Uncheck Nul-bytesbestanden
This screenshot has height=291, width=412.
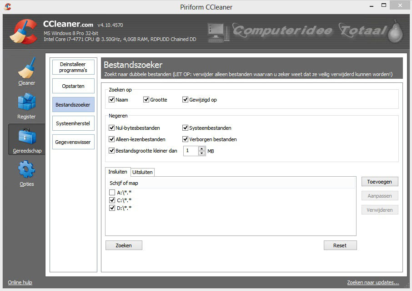coord(112,128)
